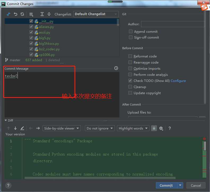Click the Author input field
This screenshot has width=210, height=192.
coord(173,24)
